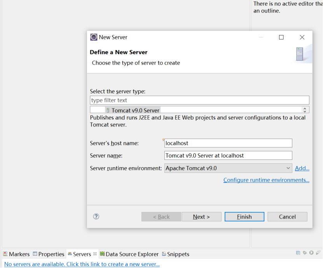This screenshot has width=323, height=268.
Task: Click the help question mark icon
Action: pyautogui.click(x=96, y=216)
